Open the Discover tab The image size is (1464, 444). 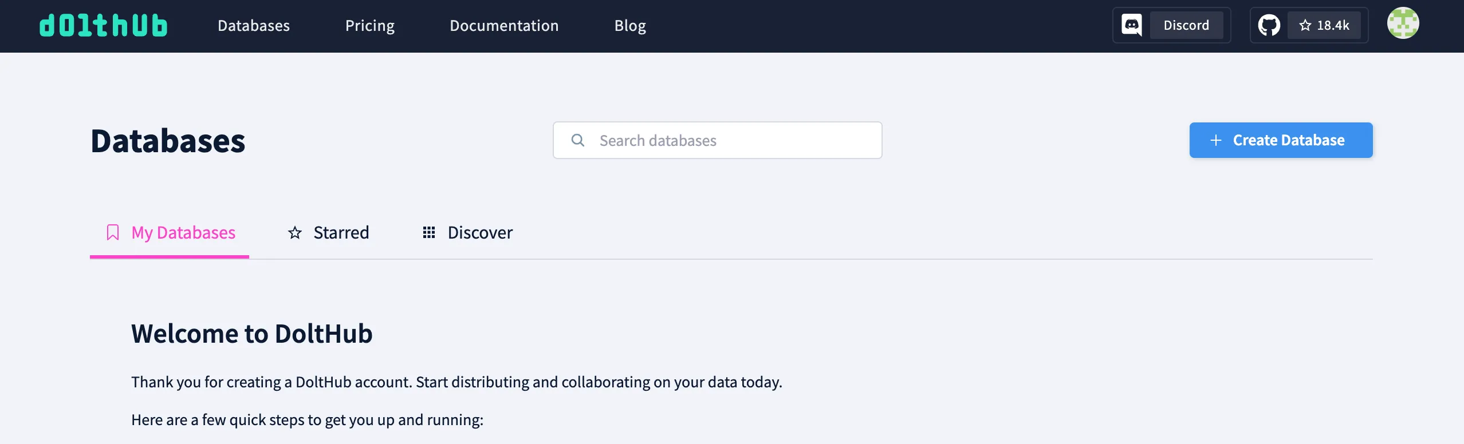point(479,232)
